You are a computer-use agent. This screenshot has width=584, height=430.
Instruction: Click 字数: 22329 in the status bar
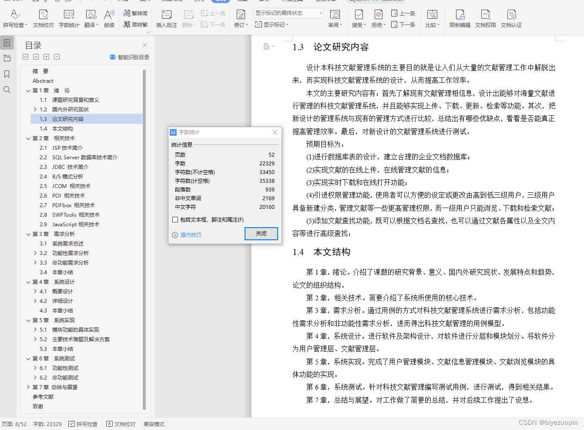(47, 424)
